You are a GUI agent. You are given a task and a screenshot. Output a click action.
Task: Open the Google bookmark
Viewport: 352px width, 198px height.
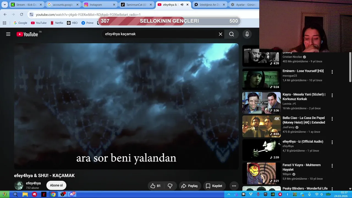[20, 23]
